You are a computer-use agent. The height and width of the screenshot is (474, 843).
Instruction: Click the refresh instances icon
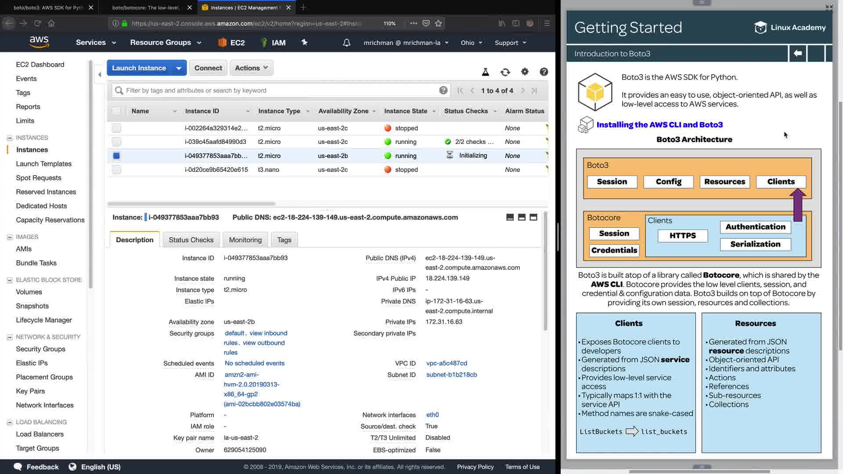pyautogui.click(x=505, y=72)
